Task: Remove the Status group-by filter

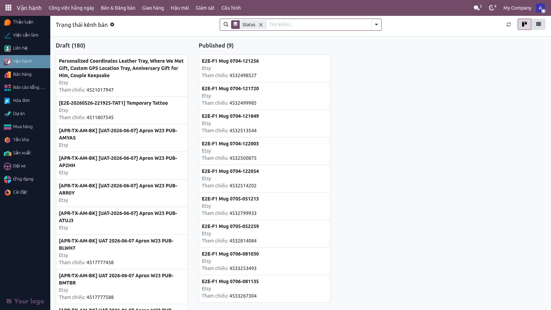Action: [261, 25]
